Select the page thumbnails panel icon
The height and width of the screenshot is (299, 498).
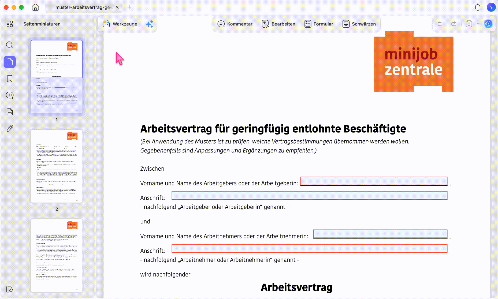pos(10,62)
